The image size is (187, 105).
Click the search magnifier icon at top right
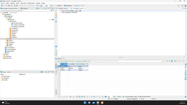point(179,6)
